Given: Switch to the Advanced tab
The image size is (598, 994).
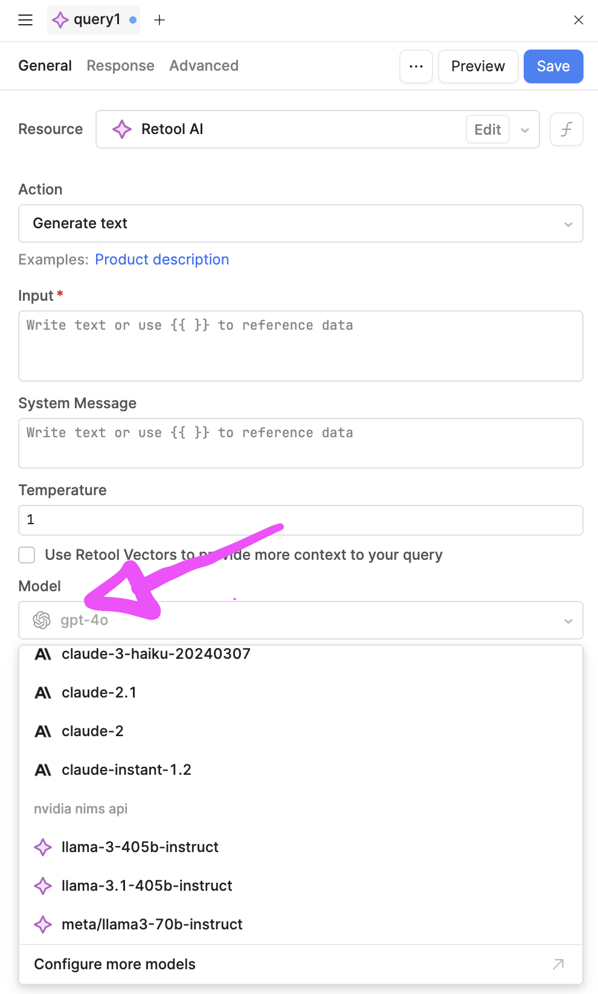Looking at the screenshot, I should [204, 66].
